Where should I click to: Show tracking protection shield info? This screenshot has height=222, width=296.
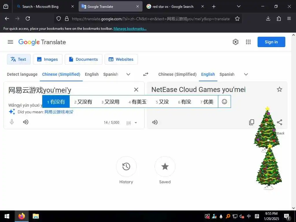59,19
